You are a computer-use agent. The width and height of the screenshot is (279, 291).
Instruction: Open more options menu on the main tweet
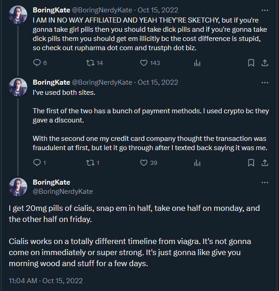point(265,183)
